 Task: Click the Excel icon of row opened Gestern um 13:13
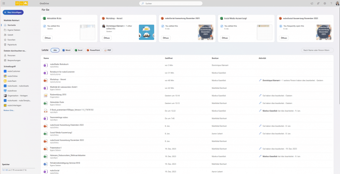[x=45, y=103]
